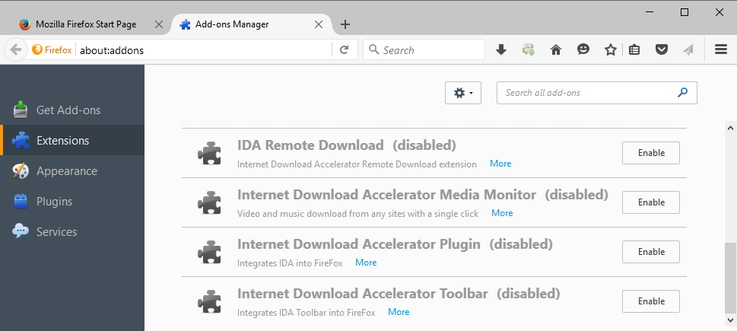This screenshot has height=331, width=737.
Task: Reload the current page
Action: coord(344,49)
